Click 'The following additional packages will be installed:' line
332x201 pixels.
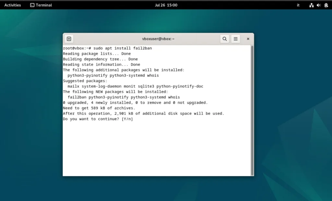coord(124,70)
